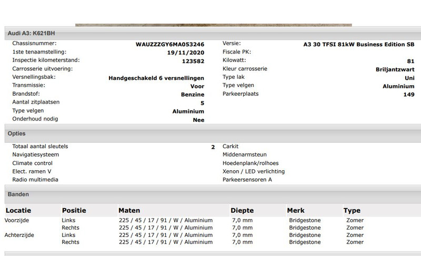Click the "Banden" section header
The image size is (421, 280).
18,194
